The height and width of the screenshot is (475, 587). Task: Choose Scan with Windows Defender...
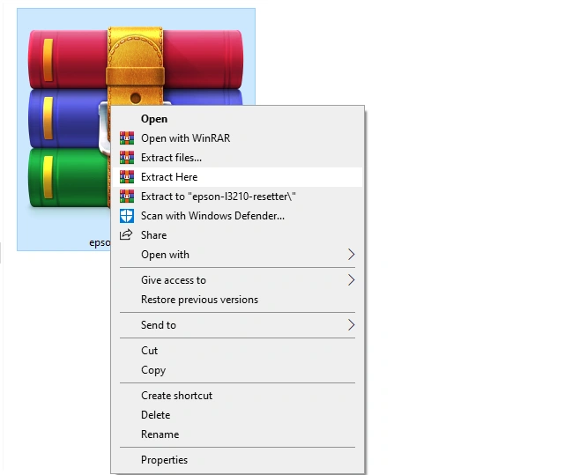(x=237, y=216)
